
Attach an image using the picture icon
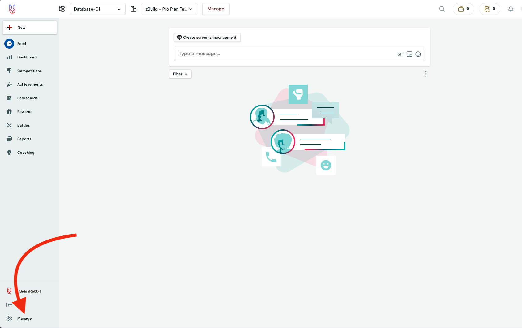(x=409, y=54)
